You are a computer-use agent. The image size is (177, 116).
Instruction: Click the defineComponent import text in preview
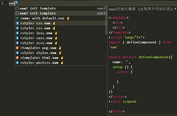(141, 42)
